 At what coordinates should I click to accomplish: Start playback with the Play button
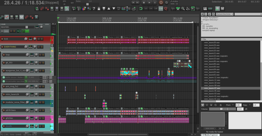point(149,3)
